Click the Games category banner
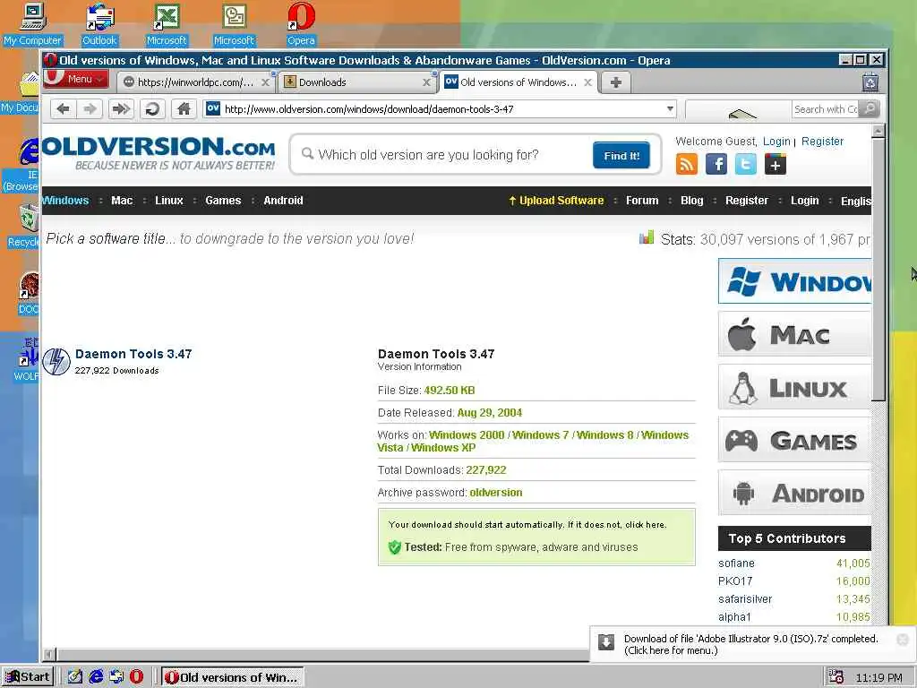 coord(795,440)
